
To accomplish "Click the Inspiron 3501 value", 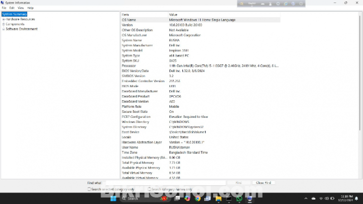I will pos(179,51).
